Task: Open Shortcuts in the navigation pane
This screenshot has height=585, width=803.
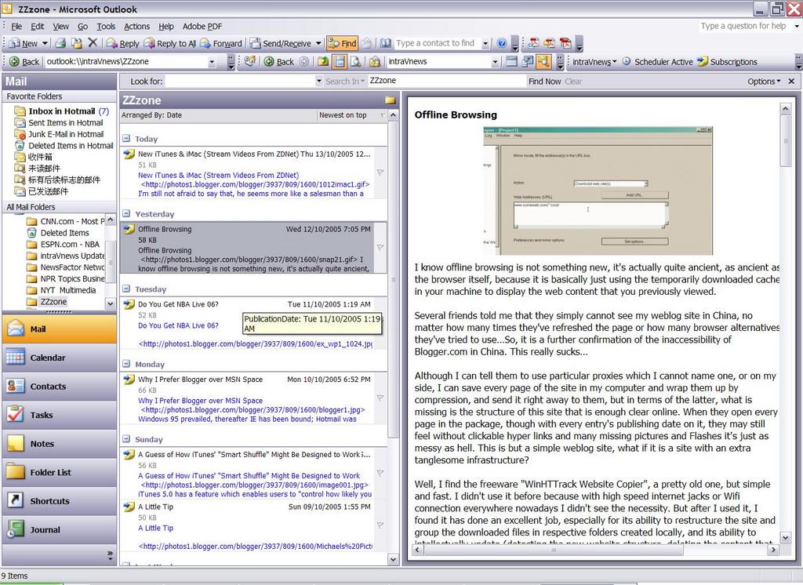Action: coord(60,501)
